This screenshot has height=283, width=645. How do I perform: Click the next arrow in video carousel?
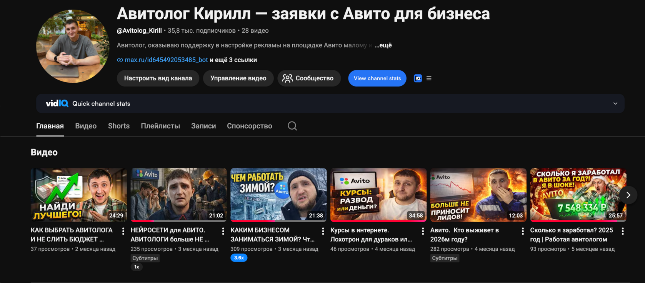point(628,195)
